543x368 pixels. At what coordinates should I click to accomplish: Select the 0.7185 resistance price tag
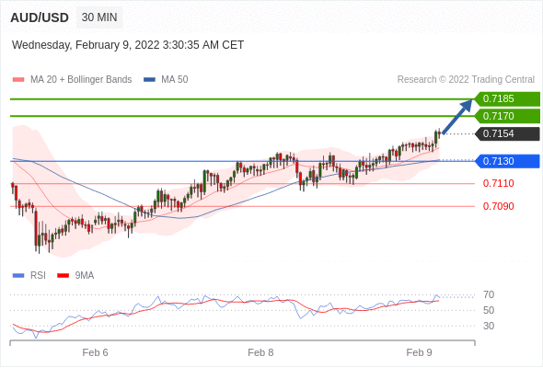tap(507, 98)
